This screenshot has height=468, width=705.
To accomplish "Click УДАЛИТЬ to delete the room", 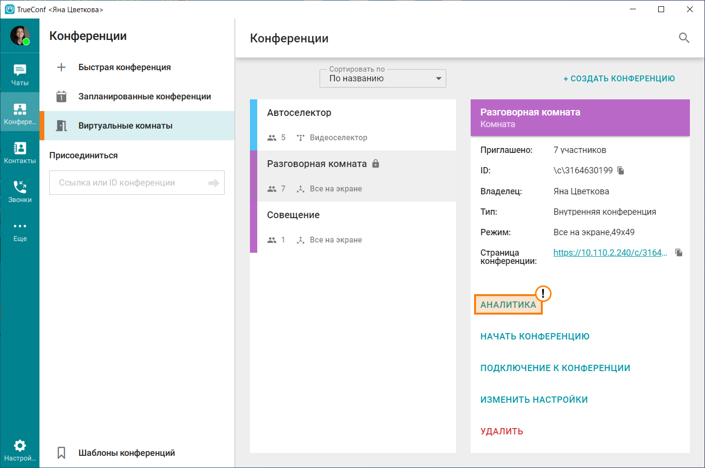I will tap(502, 431).
